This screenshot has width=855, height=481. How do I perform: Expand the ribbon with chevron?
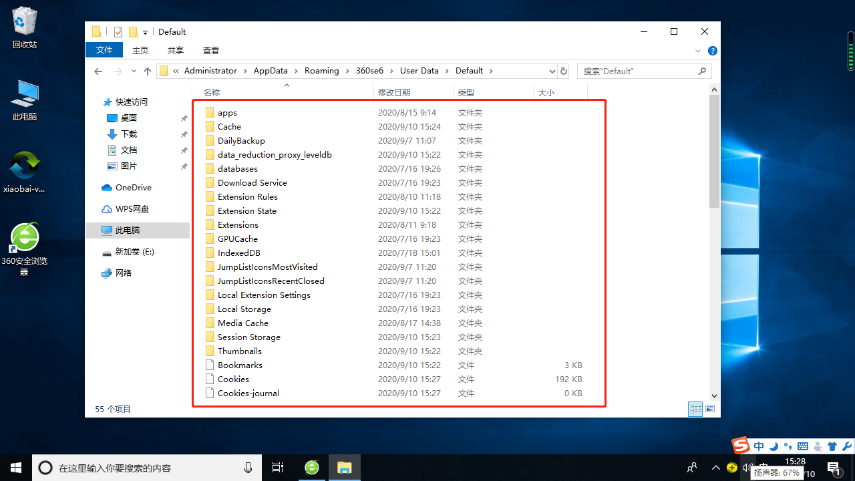tap(698, 51)
